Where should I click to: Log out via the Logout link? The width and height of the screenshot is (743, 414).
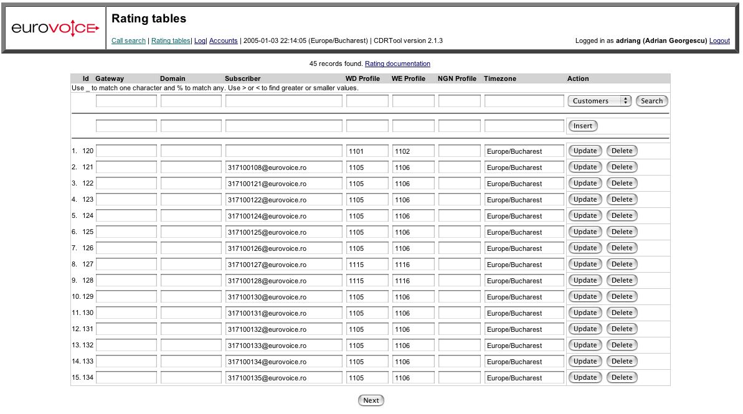click(x=719, y=40)
